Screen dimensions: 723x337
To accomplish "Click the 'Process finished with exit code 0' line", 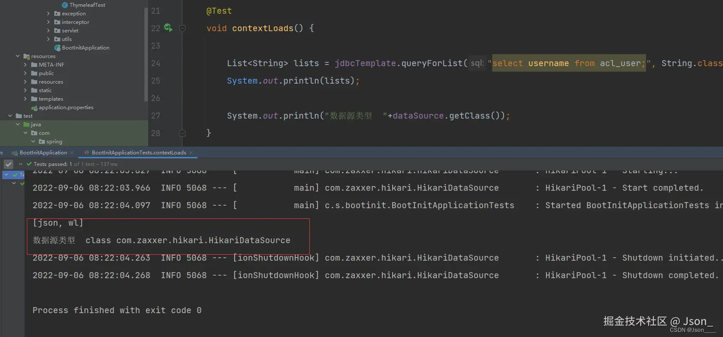I will pyautogui.click(x=117, y=310).
